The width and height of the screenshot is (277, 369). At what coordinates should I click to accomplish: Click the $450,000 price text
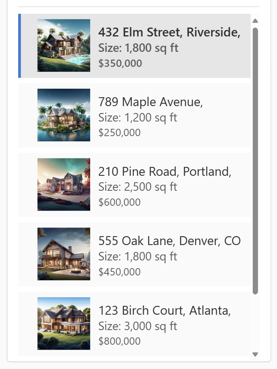pos(119,272)
